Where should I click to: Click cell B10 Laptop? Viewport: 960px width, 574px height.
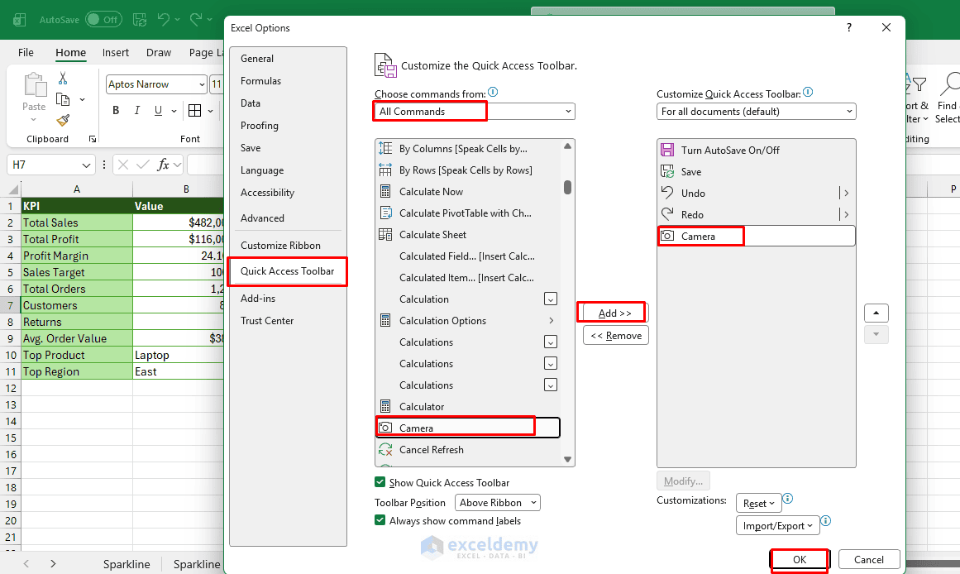coord(178,356)
